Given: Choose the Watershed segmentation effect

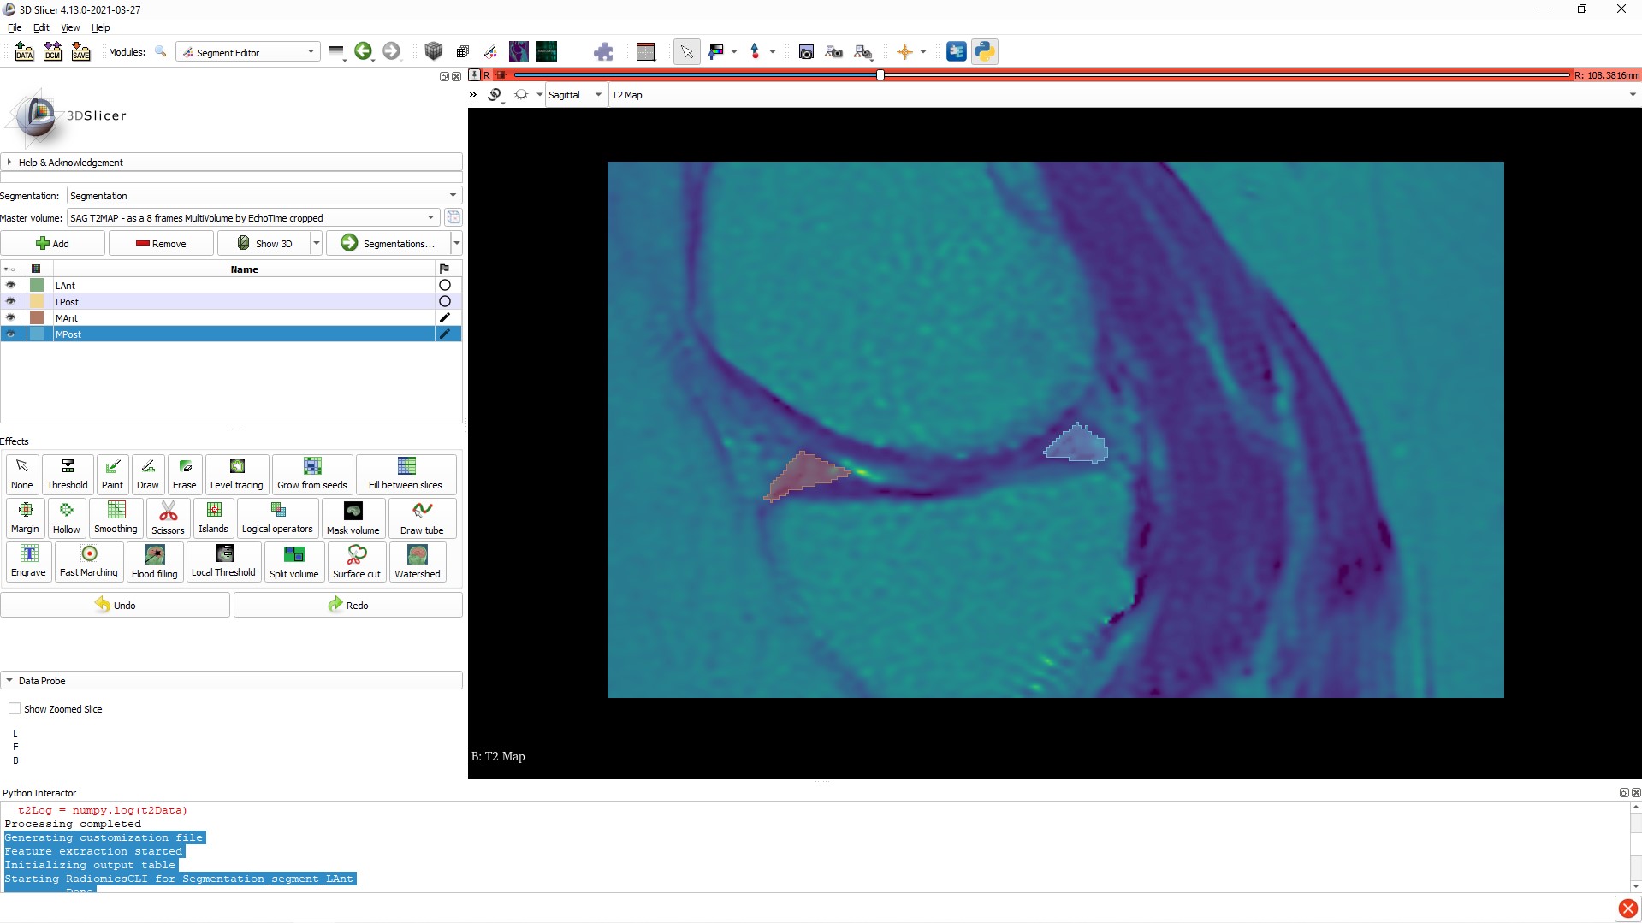Looking at the screenshot, I should tap(417, 562).
